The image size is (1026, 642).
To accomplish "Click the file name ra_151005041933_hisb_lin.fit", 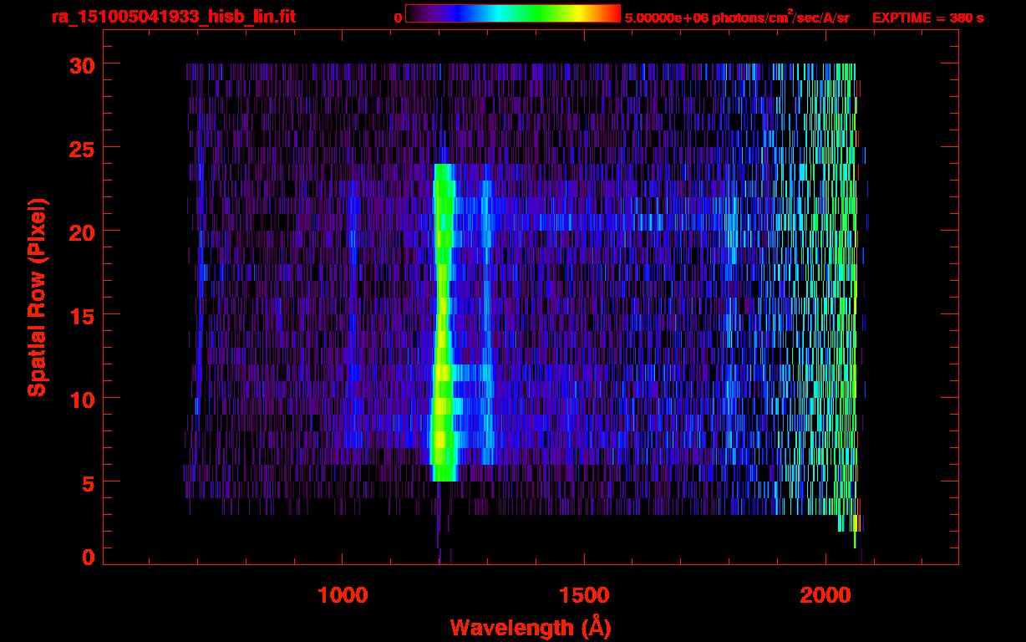I will [x=173, y=17].
